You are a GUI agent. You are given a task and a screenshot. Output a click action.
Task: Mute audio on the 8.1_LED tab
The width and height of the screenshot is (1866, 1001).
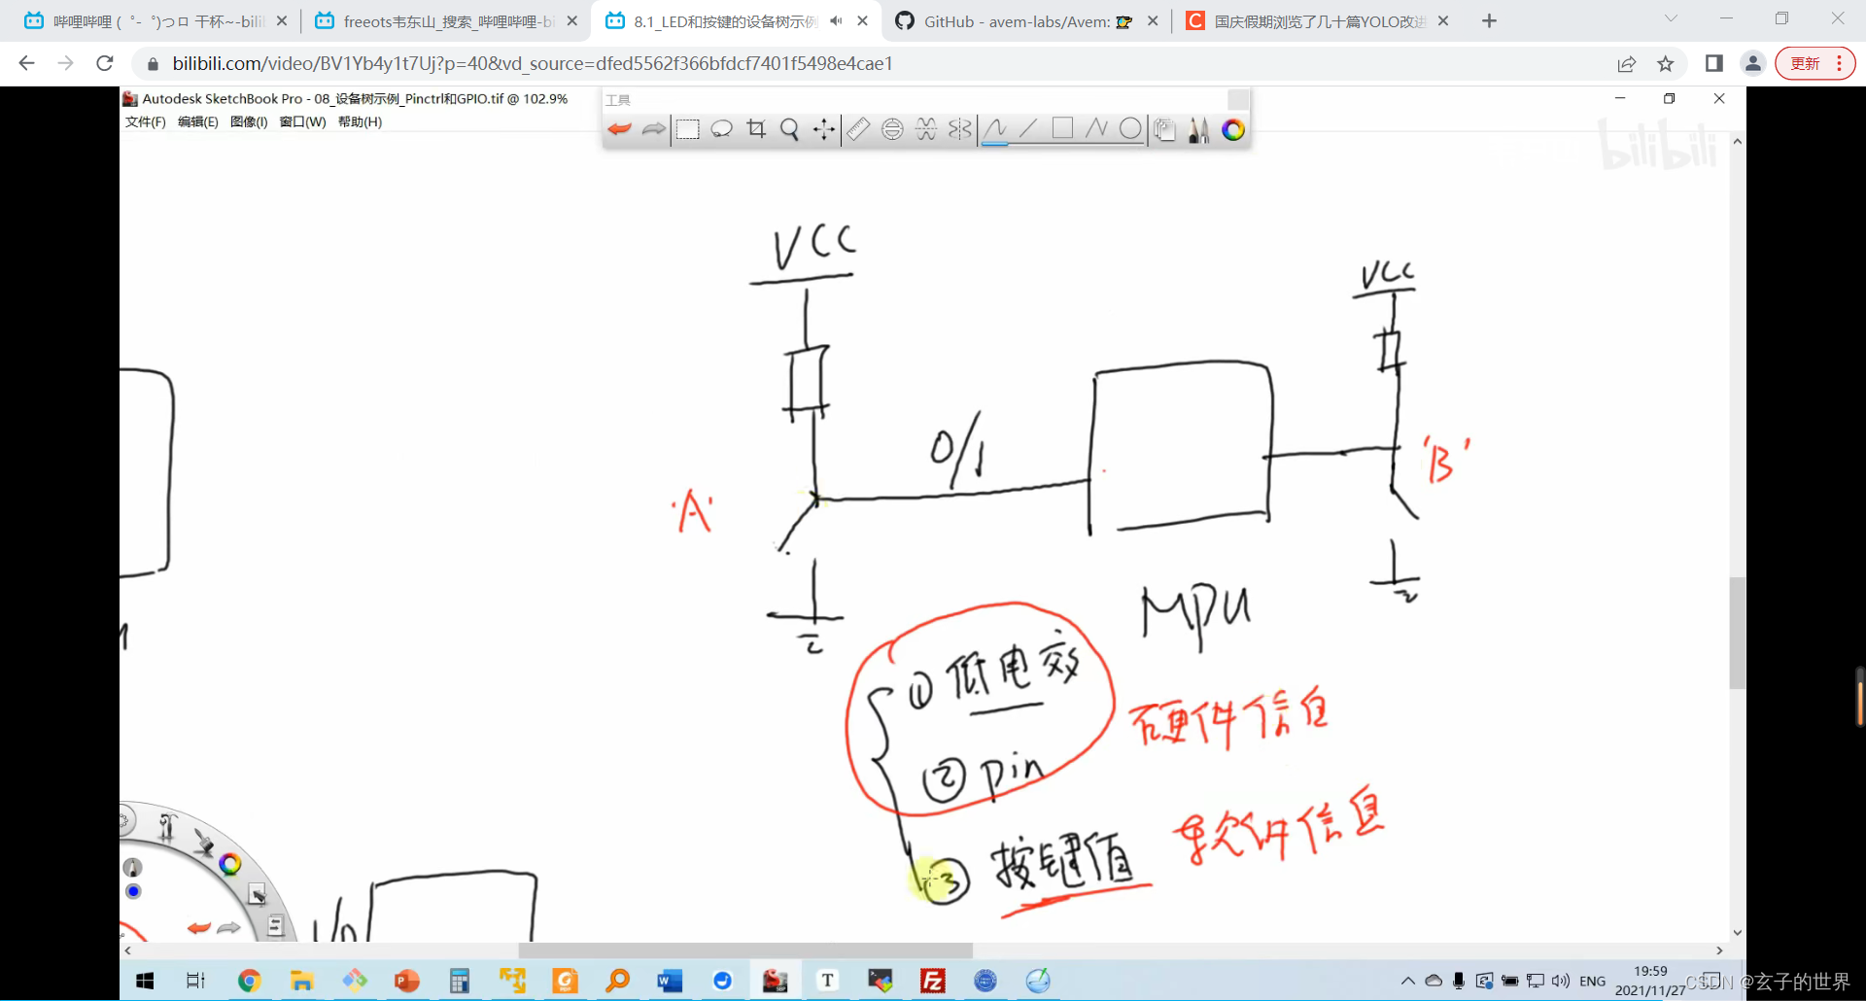[x=836, y=20]
